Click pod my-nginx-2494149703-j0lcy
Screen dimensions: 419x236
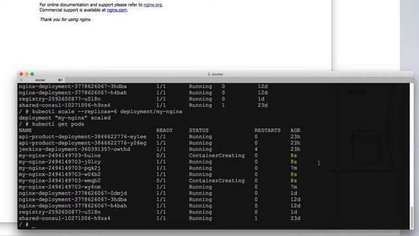pos(60,162)
